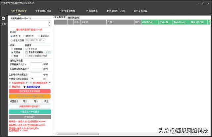Screen dimensions: 212x137
Task: Click the 关键词 column header
Action: coord(93,22)
